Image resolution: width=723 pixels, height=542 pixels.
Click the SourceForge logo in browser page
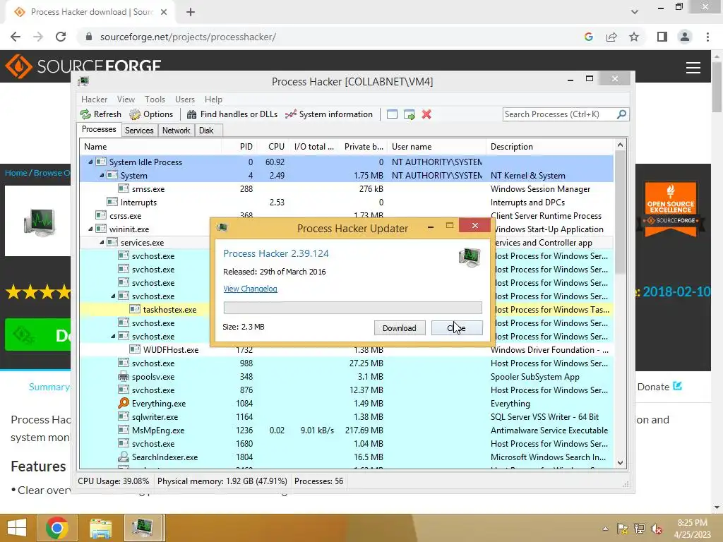click(83, 66)
